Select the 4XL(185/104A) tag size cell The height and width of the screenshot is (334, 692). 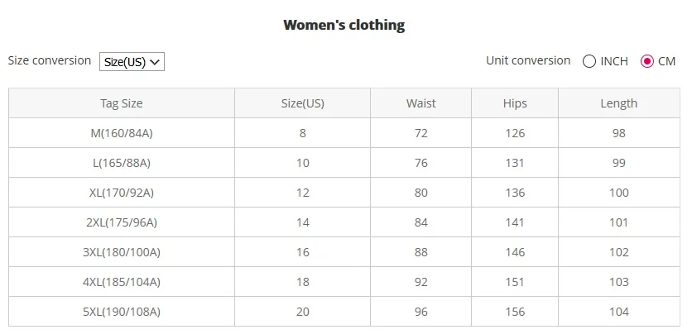pyautogui.click(x=121, y=282)
